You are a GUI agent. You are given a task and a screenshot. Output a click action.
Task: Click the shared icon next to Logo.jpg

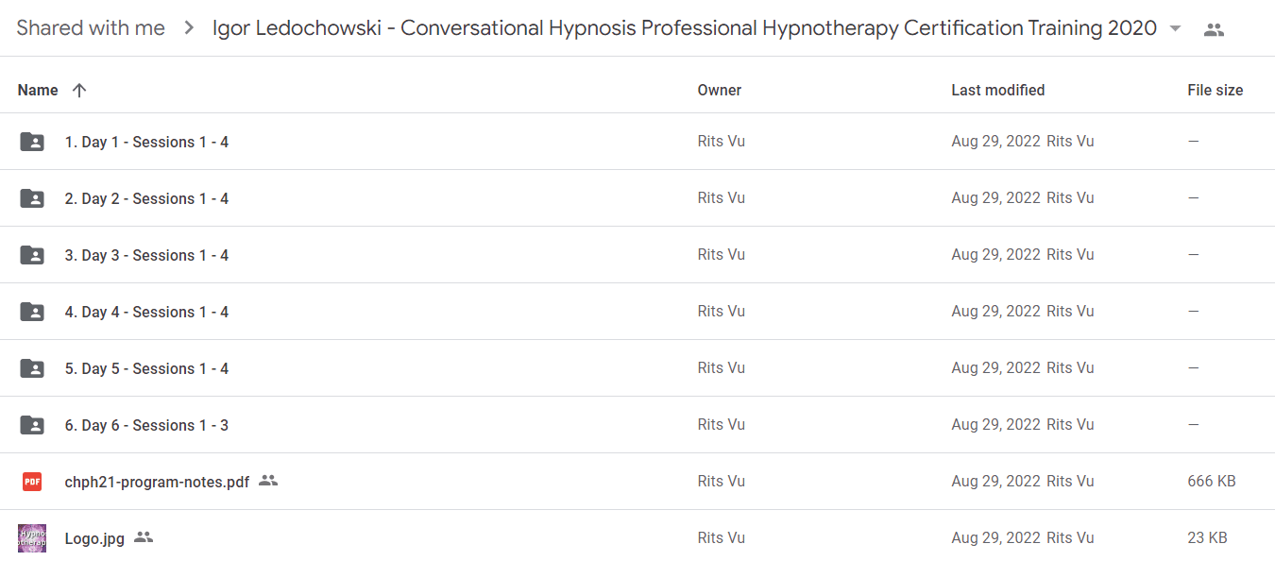coord(144,537)
